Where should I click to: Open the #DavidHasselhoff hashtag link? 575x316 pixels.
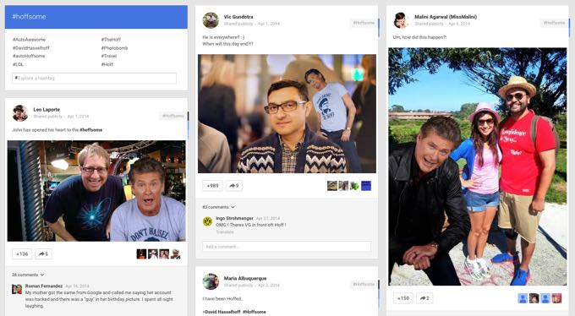(30, 48)
